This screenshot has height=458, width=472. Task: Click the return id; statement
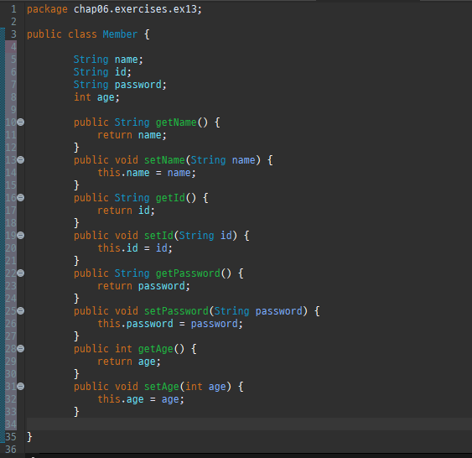(126, 211)
